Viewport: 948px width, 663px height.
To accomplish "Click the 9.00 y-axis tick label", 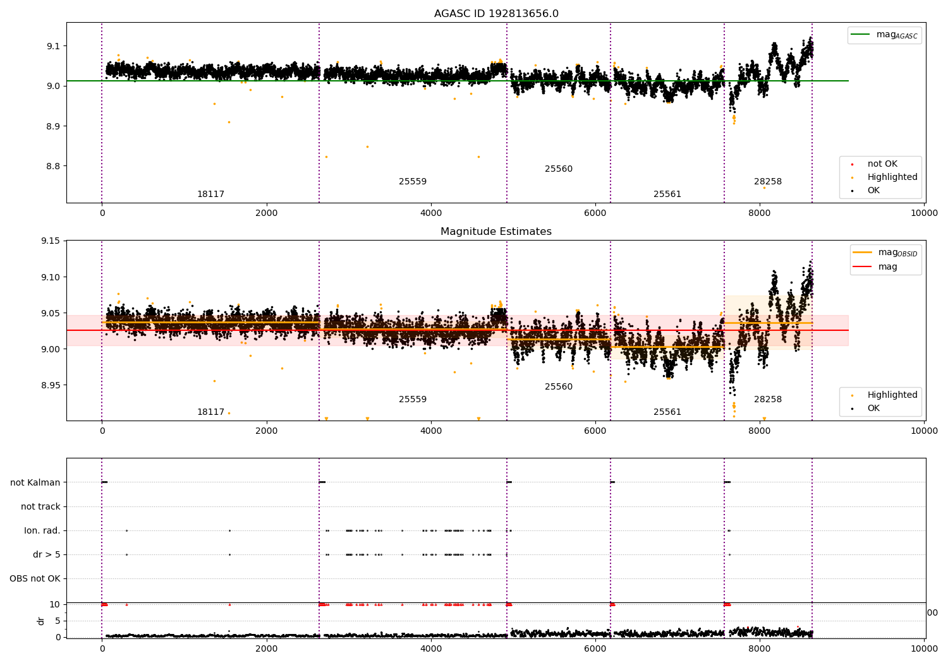I will (x=51, y=349).
